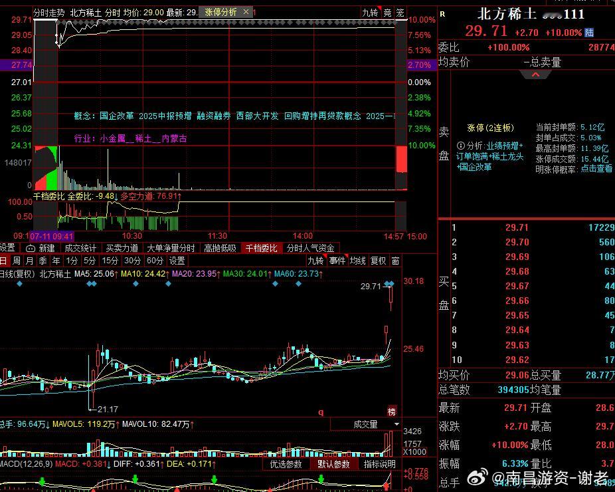Click the purple 07-11 09:41 time marker
Screen dimensions: 615x492
tap(52, 237)
